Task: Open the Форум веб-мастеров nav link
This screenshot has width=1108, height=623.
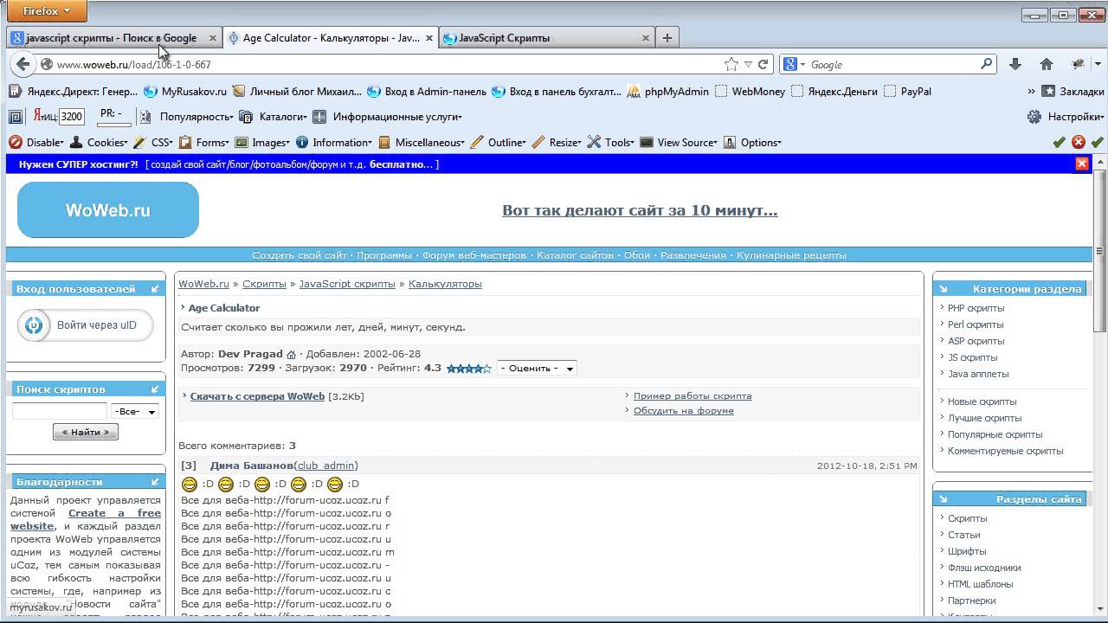Action: pos(474,255)
